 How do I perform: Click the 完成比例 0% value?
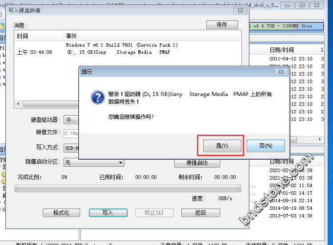(x=64, y=177)
